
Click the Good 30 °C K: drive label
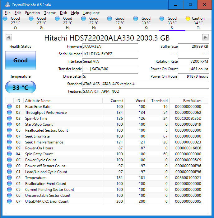pos(146,23)
